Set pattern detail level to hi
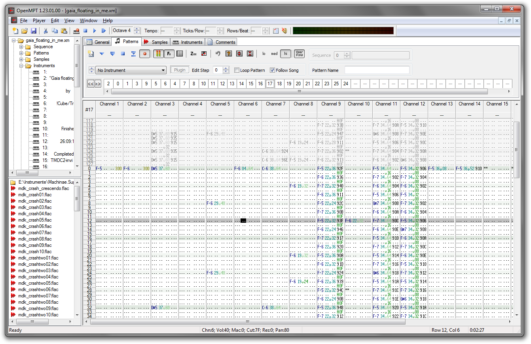 pos(285,54)
